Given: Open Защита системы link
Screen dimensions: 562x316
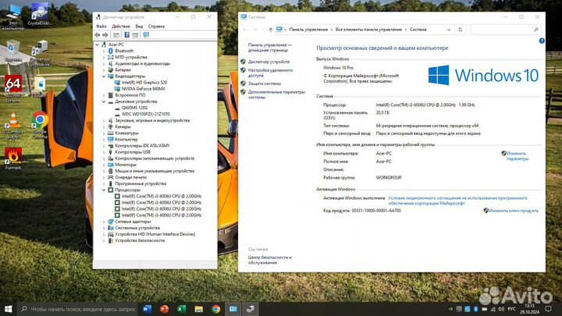Looking at the screenshot, I should tap(265, 83).
